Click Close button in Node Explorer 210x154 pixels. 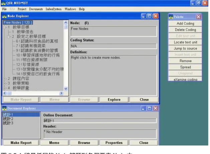click(144, 100)
